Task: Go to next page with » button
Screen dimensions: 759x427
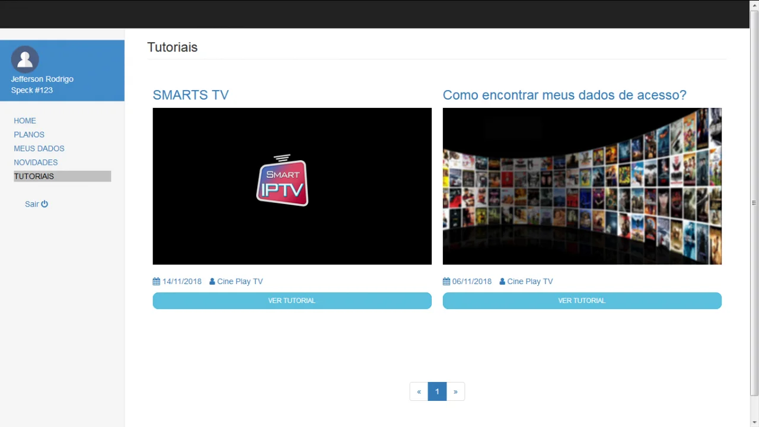Action: tap(455, 391)
